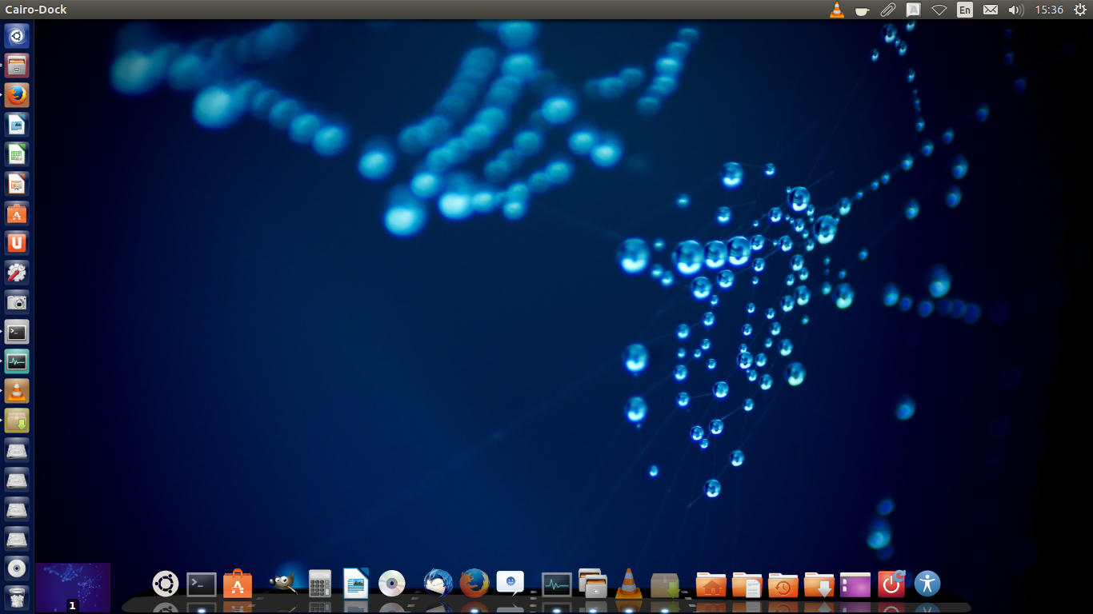This screenshot has height=614, width=1093.
Task: Open the Home folder in the bottom dock
Action: [x=711, y=584]
